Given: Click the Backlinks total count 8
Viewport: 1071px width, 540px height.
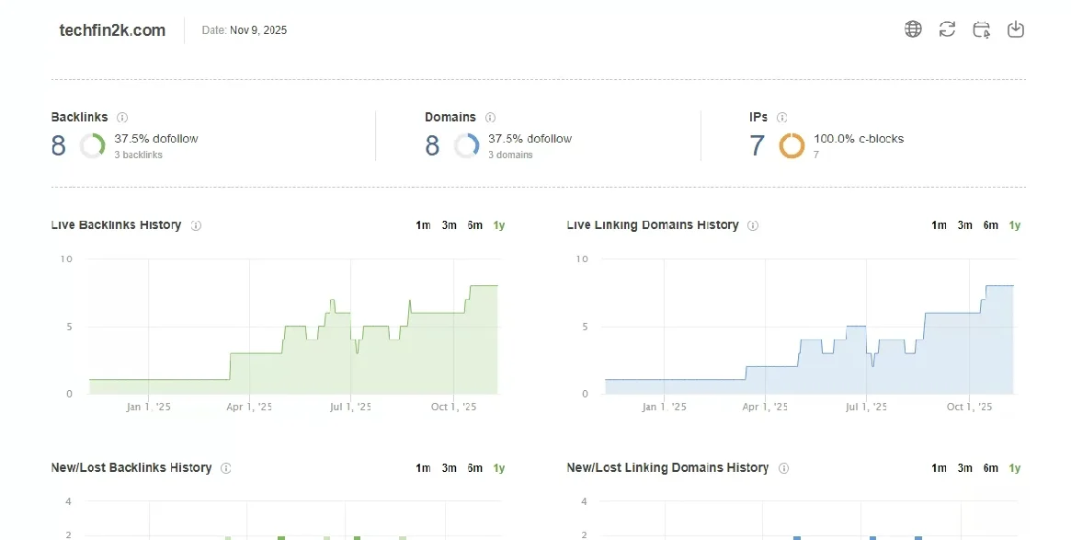Looking at the screenshot, I should 59,145.
